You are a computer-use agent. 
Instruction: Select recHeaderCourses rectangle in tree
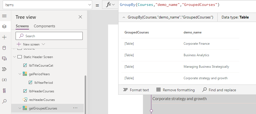tap(42, 100)
